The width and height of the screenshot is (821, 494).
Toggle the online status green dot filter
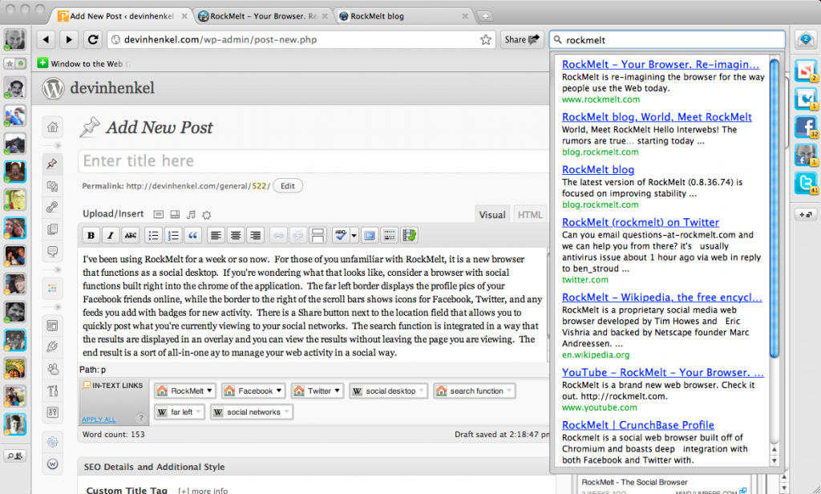(x=20, y=63)
